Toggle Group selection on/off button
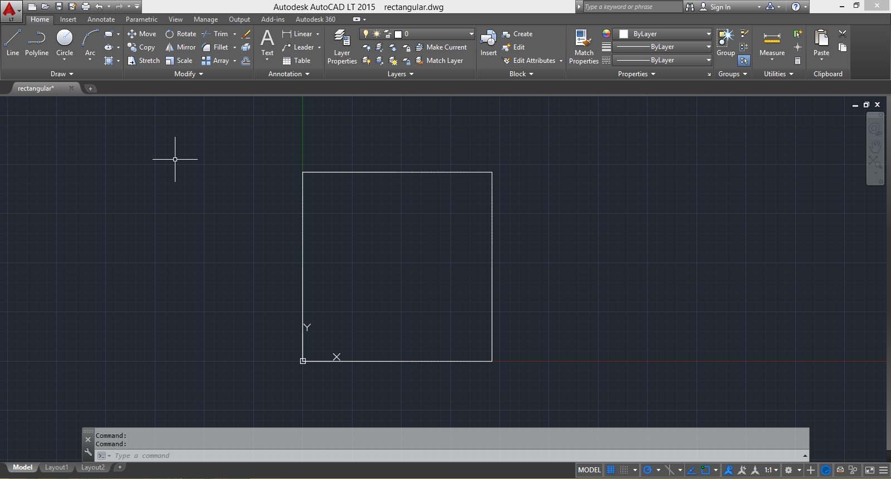Image resolution: width=891 pixels, height=479 pixels. point(744,61)
